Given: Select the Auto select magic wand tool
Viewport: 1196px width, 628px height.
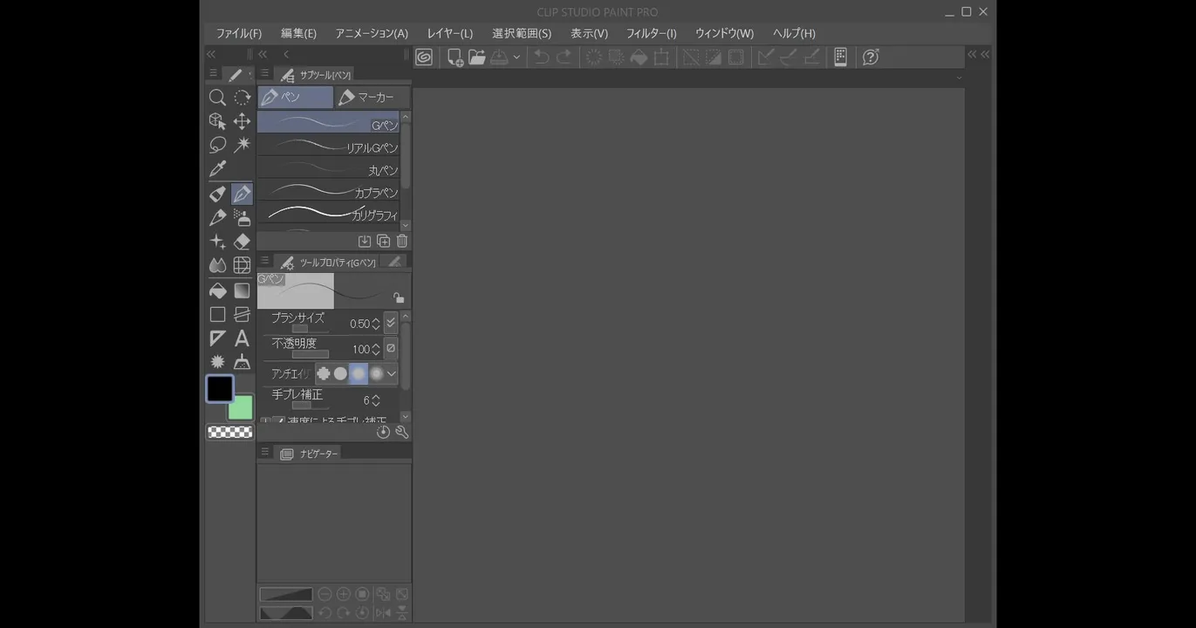Looking at the screenshot, I should [242, 145].
